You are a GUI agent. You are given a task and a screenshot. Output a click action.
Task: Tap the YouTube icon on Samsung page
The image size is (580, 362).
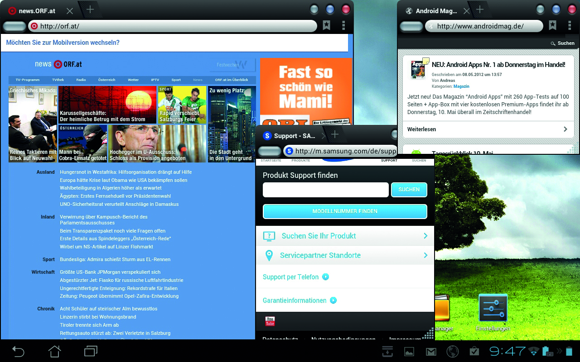click(x=270, y=321)
